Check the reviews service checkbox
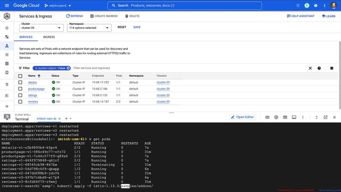 20,102
